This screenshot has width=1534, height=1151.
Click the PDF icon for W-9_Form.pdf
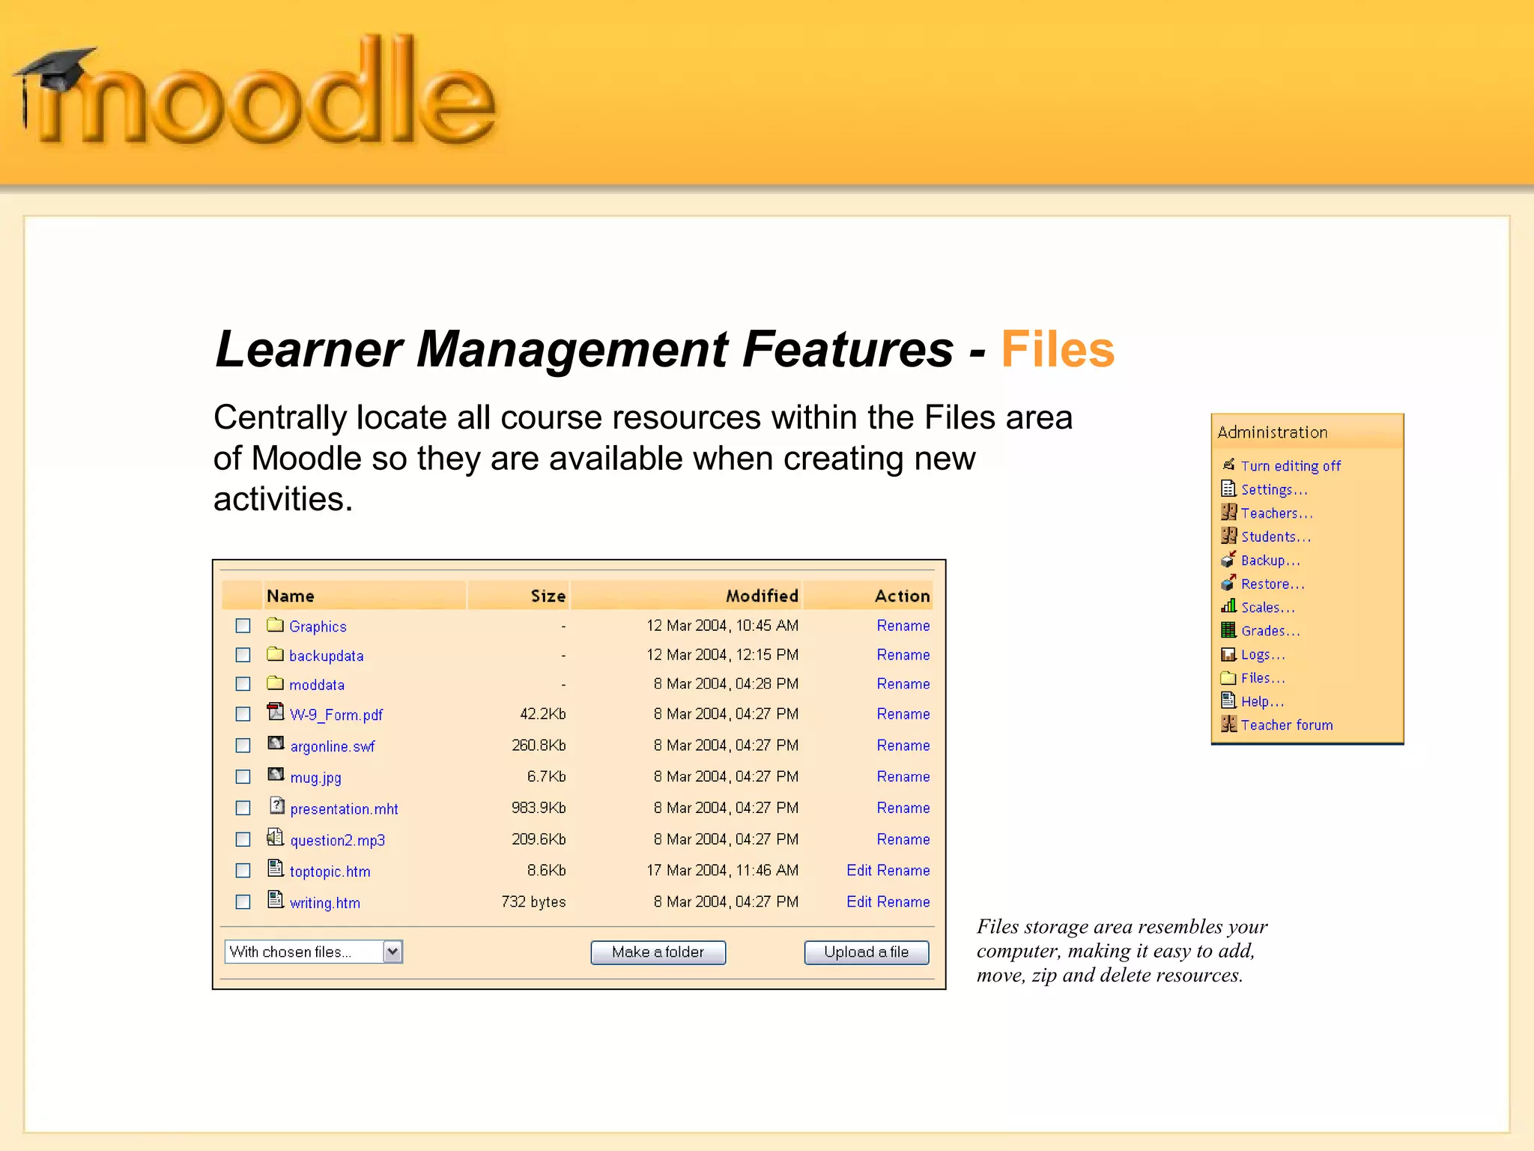(276, 711)
